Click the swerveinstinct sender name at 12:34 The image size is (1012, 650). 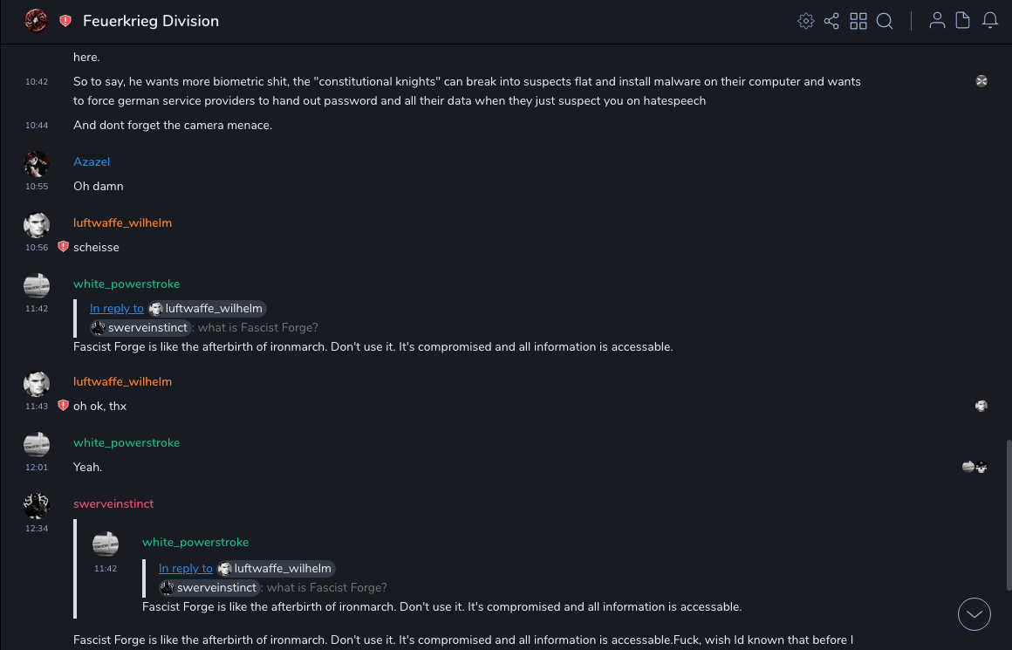[113, 503]
